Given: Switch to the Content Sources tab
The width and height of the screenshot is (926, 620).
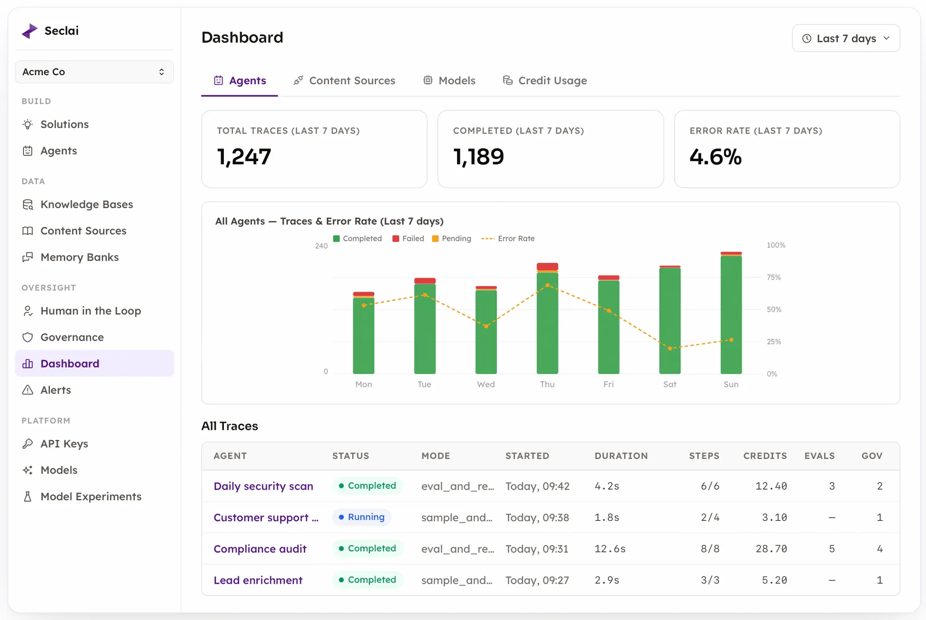Looking at the screenshot, I should 344,81.
